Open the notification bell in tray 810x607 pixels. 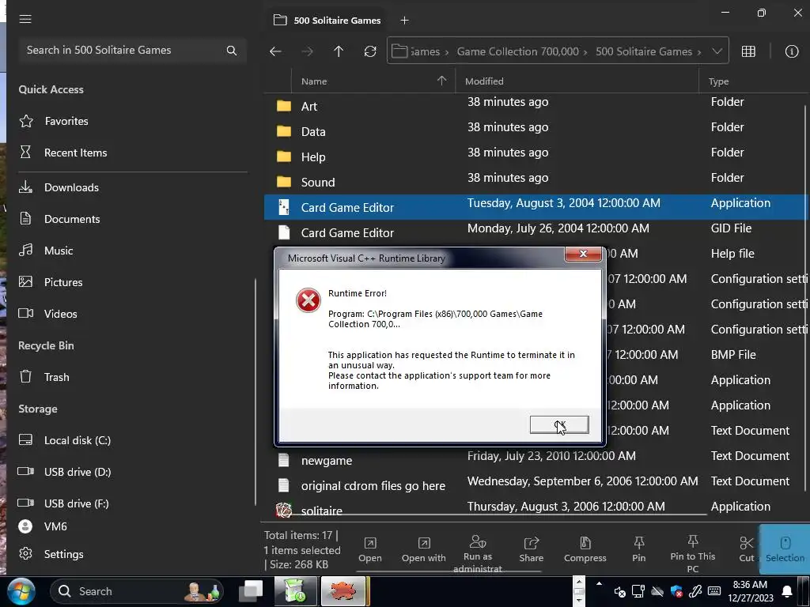[x=787, y=591]
